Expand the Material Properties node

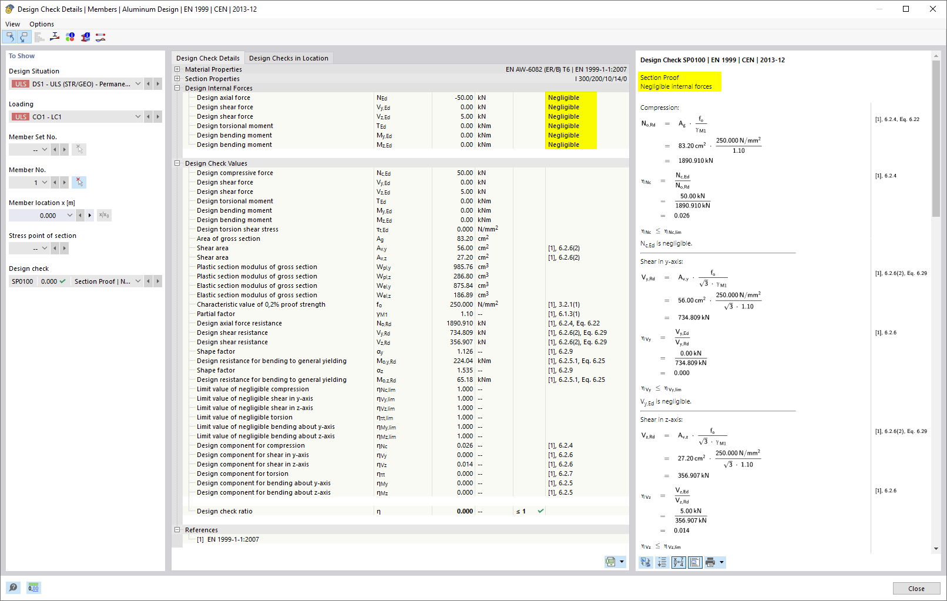point(177,69)
